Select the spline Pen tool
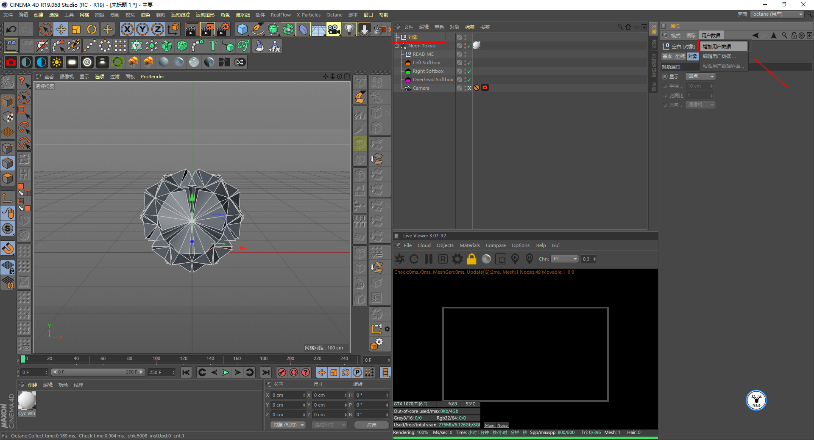Screen dimensions: 814x440 tap(257, 29)
